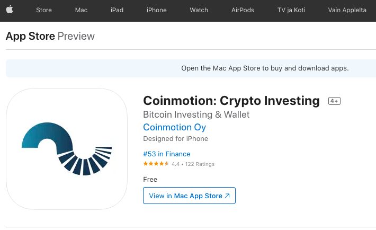Click the star rating icons

[156, 164]
